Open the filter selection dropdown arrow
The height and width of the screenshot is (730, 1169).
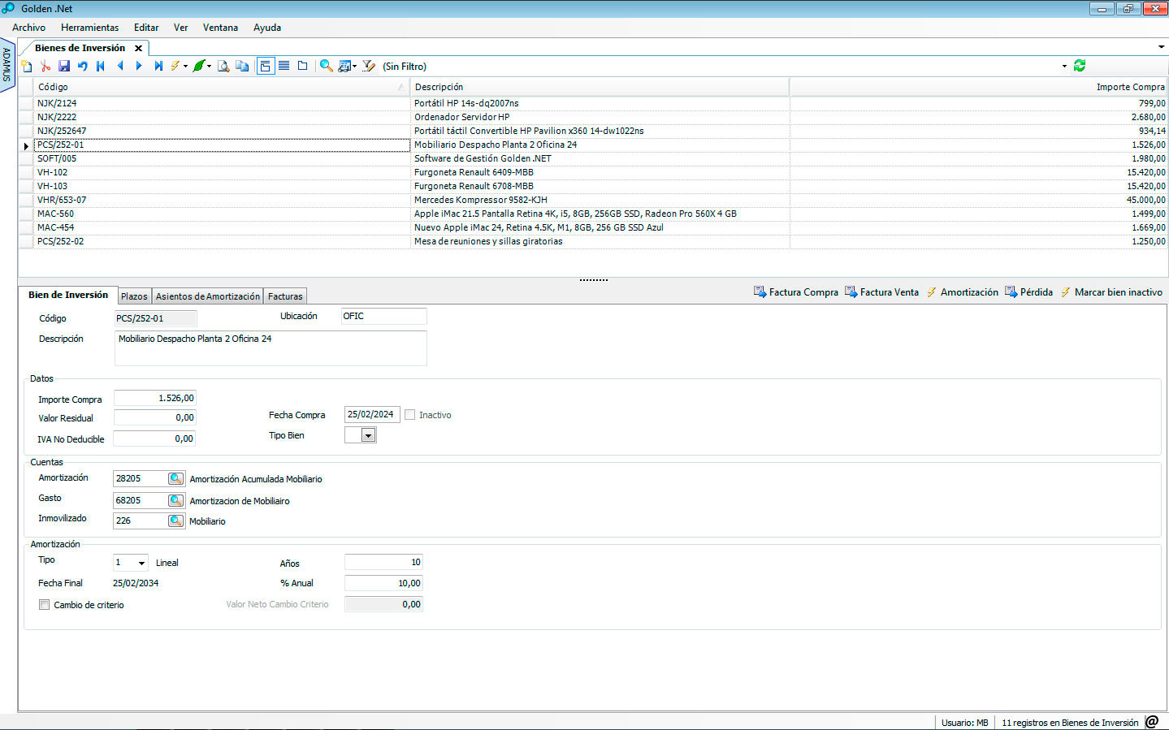tap(1064, 67)
